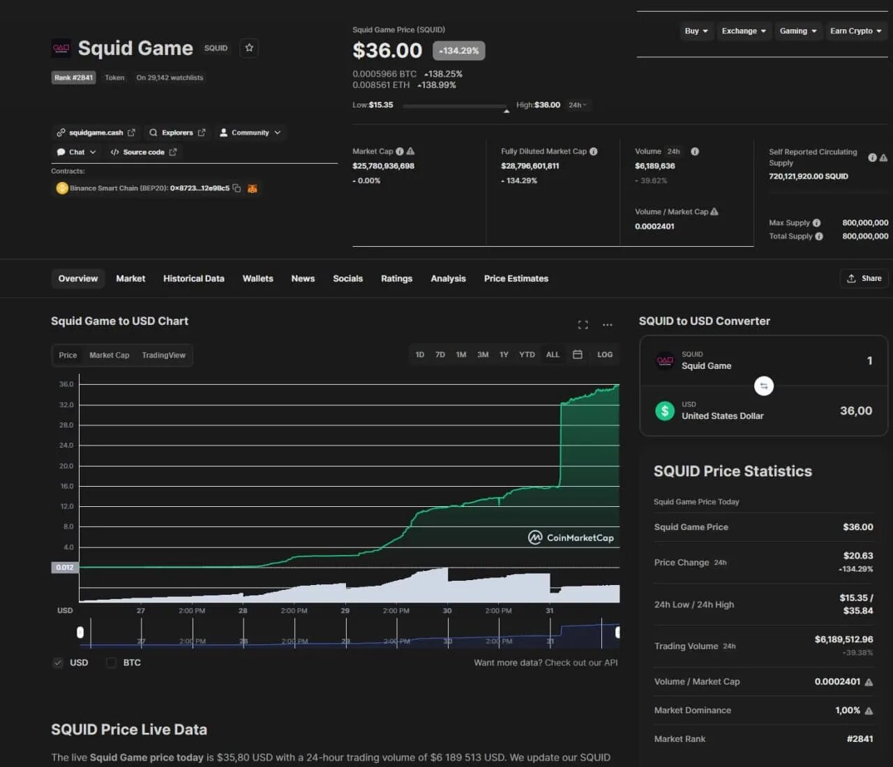Select 1D chart range
The width and height of the screenshot is (893, 767).
[x=420, y=355]
